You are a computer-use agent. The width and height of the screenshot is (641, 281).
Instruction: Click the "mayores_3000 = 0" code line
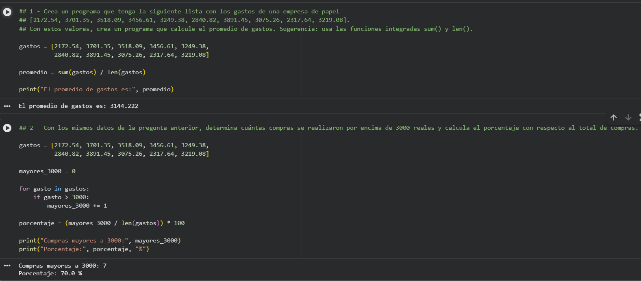click(47, 171)
